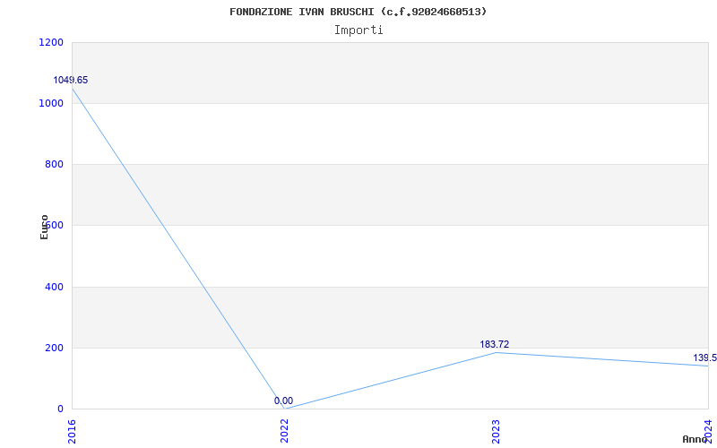Click the 2023 year axis label
Screen dimensions: 717x448
coord(497,432)
